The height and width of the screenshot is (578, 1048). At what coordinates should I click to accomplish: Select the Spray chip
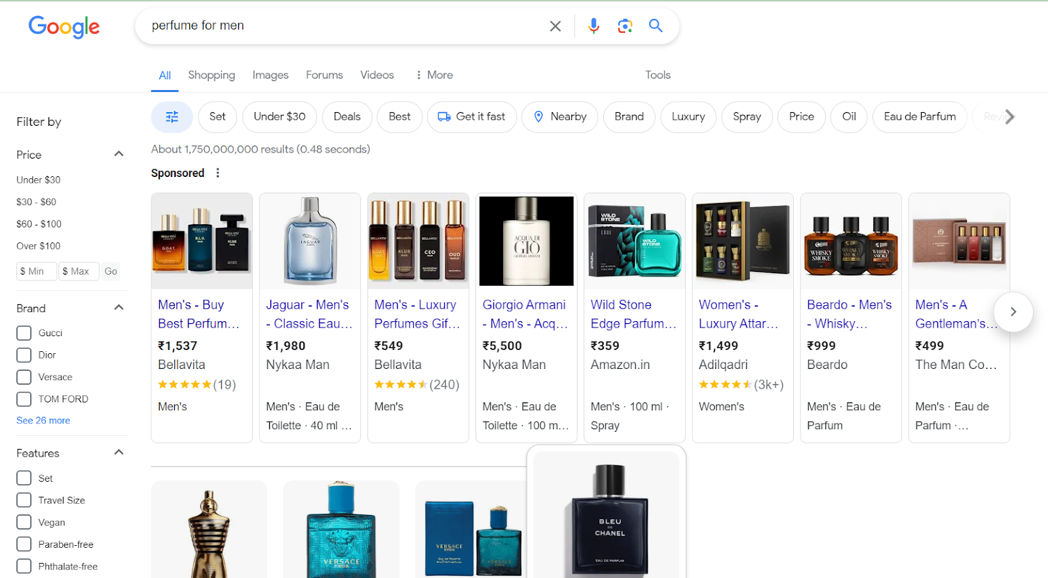[747, 117]
